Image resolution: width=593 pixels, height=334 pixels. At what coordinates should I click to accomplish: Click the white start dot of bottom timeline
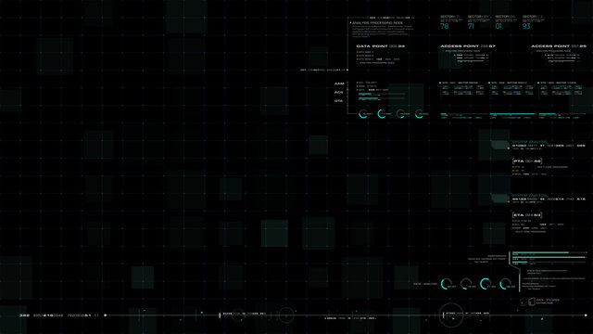coord(105,315)
